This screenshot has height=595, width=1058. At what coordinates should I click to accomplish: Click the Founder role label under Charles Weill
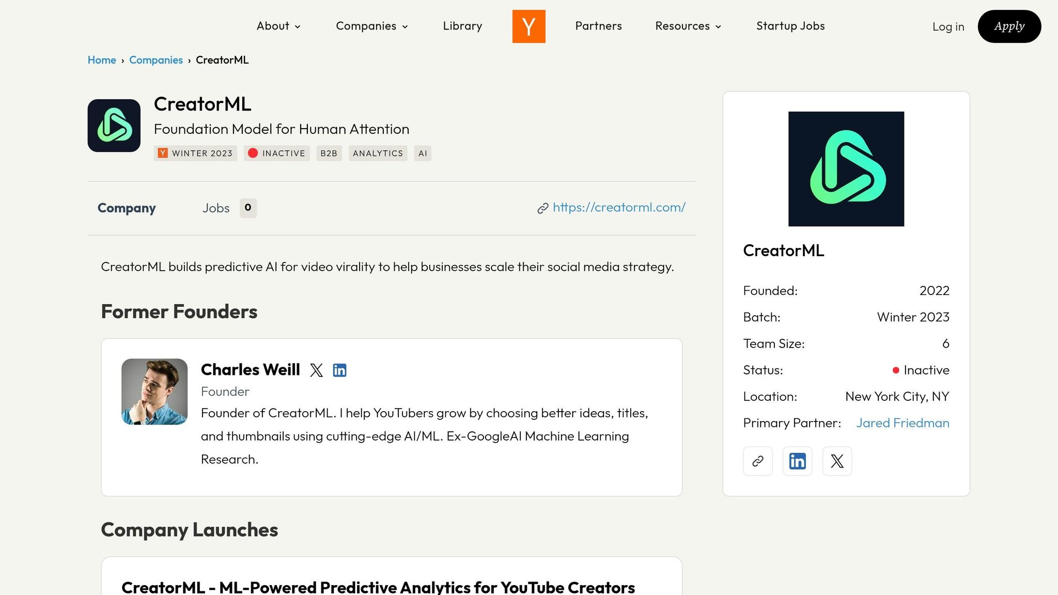coord(225,392)
